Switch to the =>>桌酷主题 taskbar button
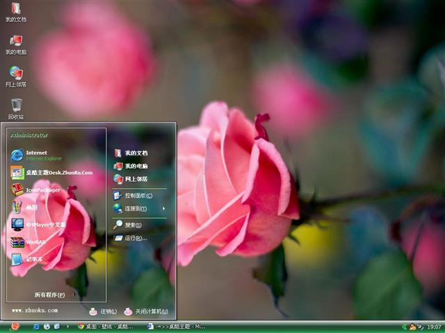Image resolution: width=445 pixels, height=333 pixels. pos(177,327)
